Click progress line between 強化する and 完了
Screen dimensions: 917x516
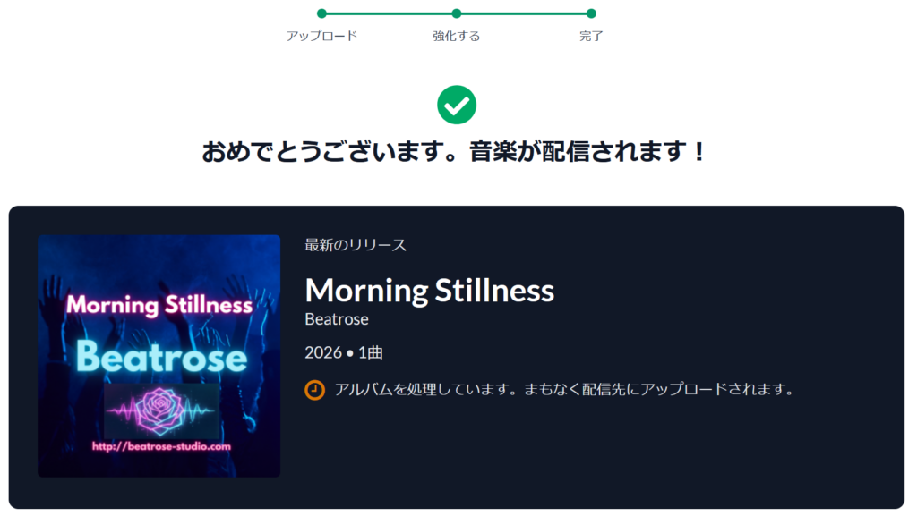pyautogui.click(x=524, y=13)
